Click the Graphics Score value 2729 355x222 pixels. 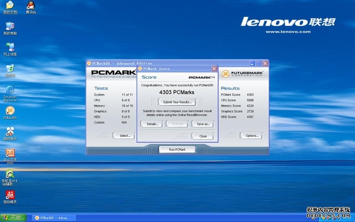click(250, 111)
